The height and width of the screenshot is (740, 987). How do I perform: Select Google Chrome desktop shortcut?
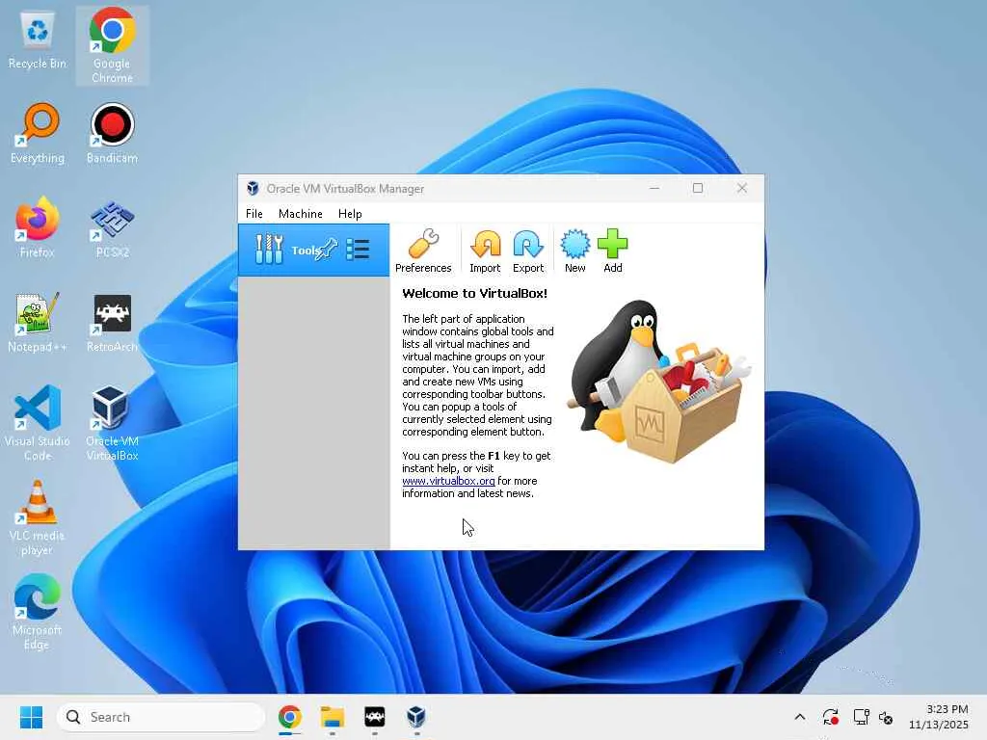click(112, 45)
